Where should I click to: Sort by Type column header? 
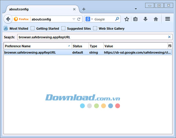pyautogui.click(x=96, y=46)
